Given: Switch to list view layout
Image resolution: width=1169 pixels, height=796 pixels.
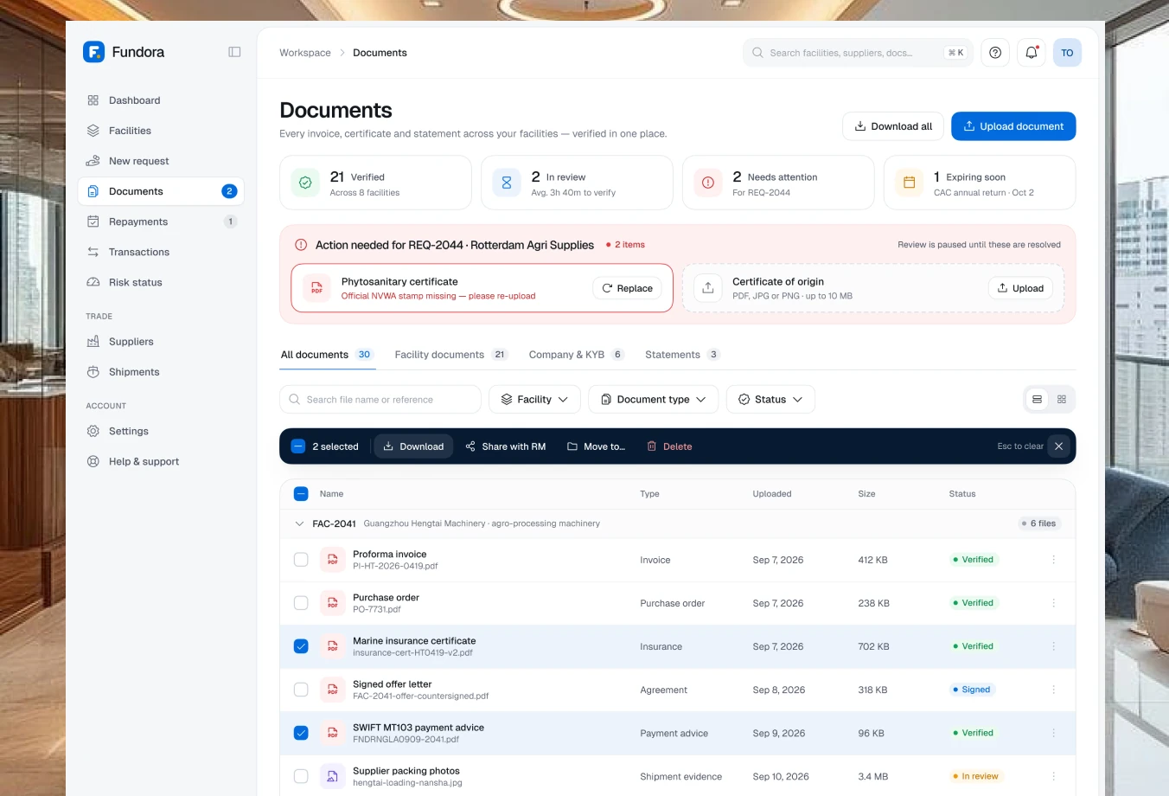Looking at the screenshot, I should pyautogui.click(x=1037, y=400).
